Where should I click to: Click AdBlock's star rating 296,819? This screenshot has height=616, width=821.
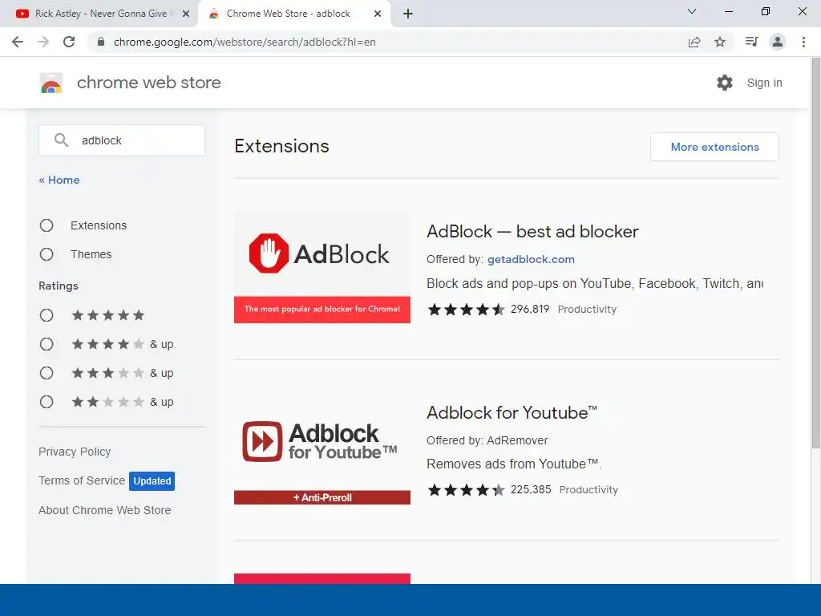(x=488, y=309)
